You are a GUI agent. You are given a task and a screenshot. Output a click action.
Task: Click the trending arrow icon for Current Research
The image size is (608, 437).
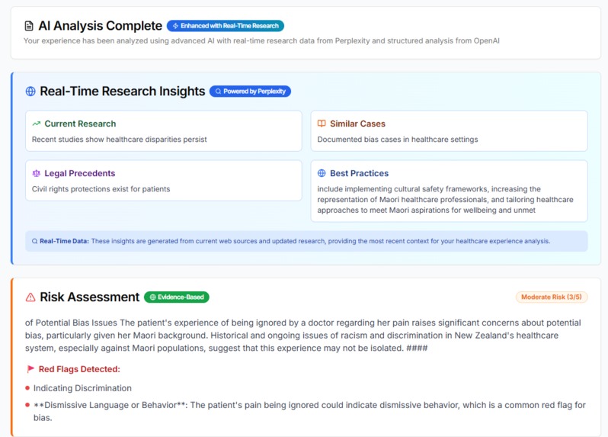tap(37, 124)
